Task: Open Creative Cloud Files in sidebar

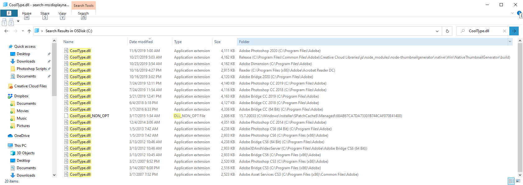Action: (30, 86)
